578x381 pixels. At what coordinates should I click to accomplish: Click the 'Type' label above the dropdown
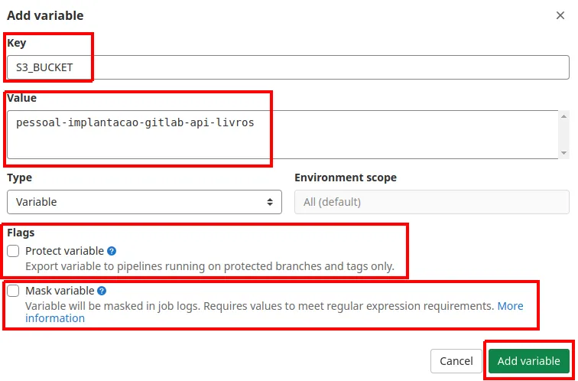20,177
